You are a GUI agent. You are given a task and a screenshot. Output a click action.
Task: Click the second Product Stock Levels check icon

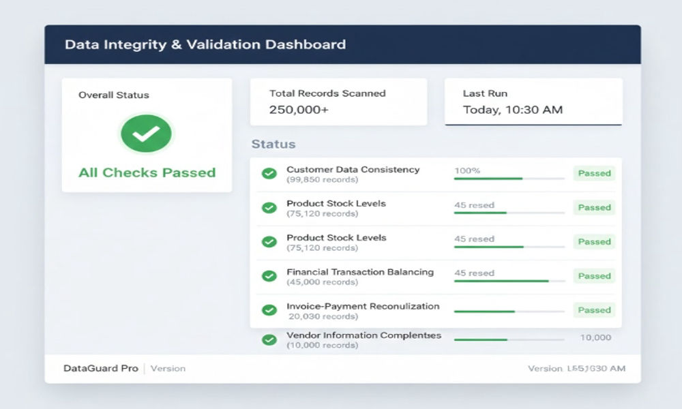[x=268, y=241]
